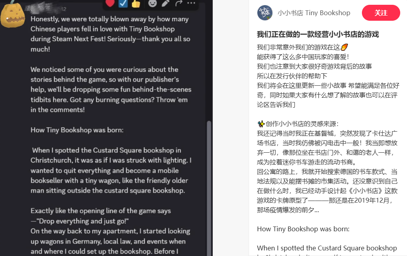Open the More options ellipsis menu
Viewport: 407px width, 256px height.
pos(191,3)
